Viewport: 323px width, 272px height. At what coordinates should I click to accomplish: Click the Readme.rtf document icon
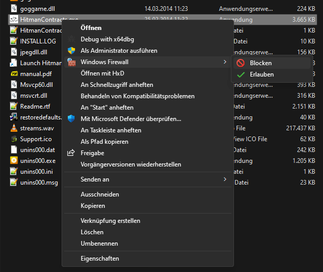click(14, 107)
